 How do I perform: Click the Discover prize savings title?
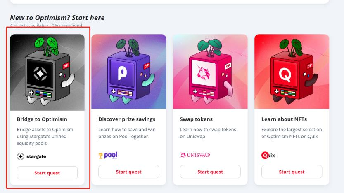pyautogui.click(x=126, y=119)
